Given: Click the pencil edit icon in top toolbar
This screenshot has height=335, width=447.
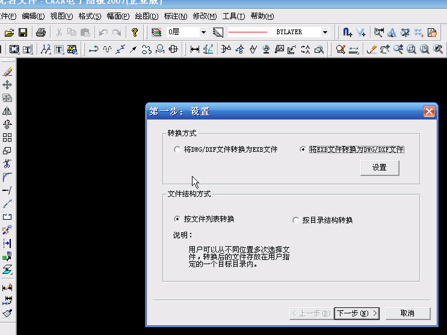Looking at the screenshot, I should 371,49.
